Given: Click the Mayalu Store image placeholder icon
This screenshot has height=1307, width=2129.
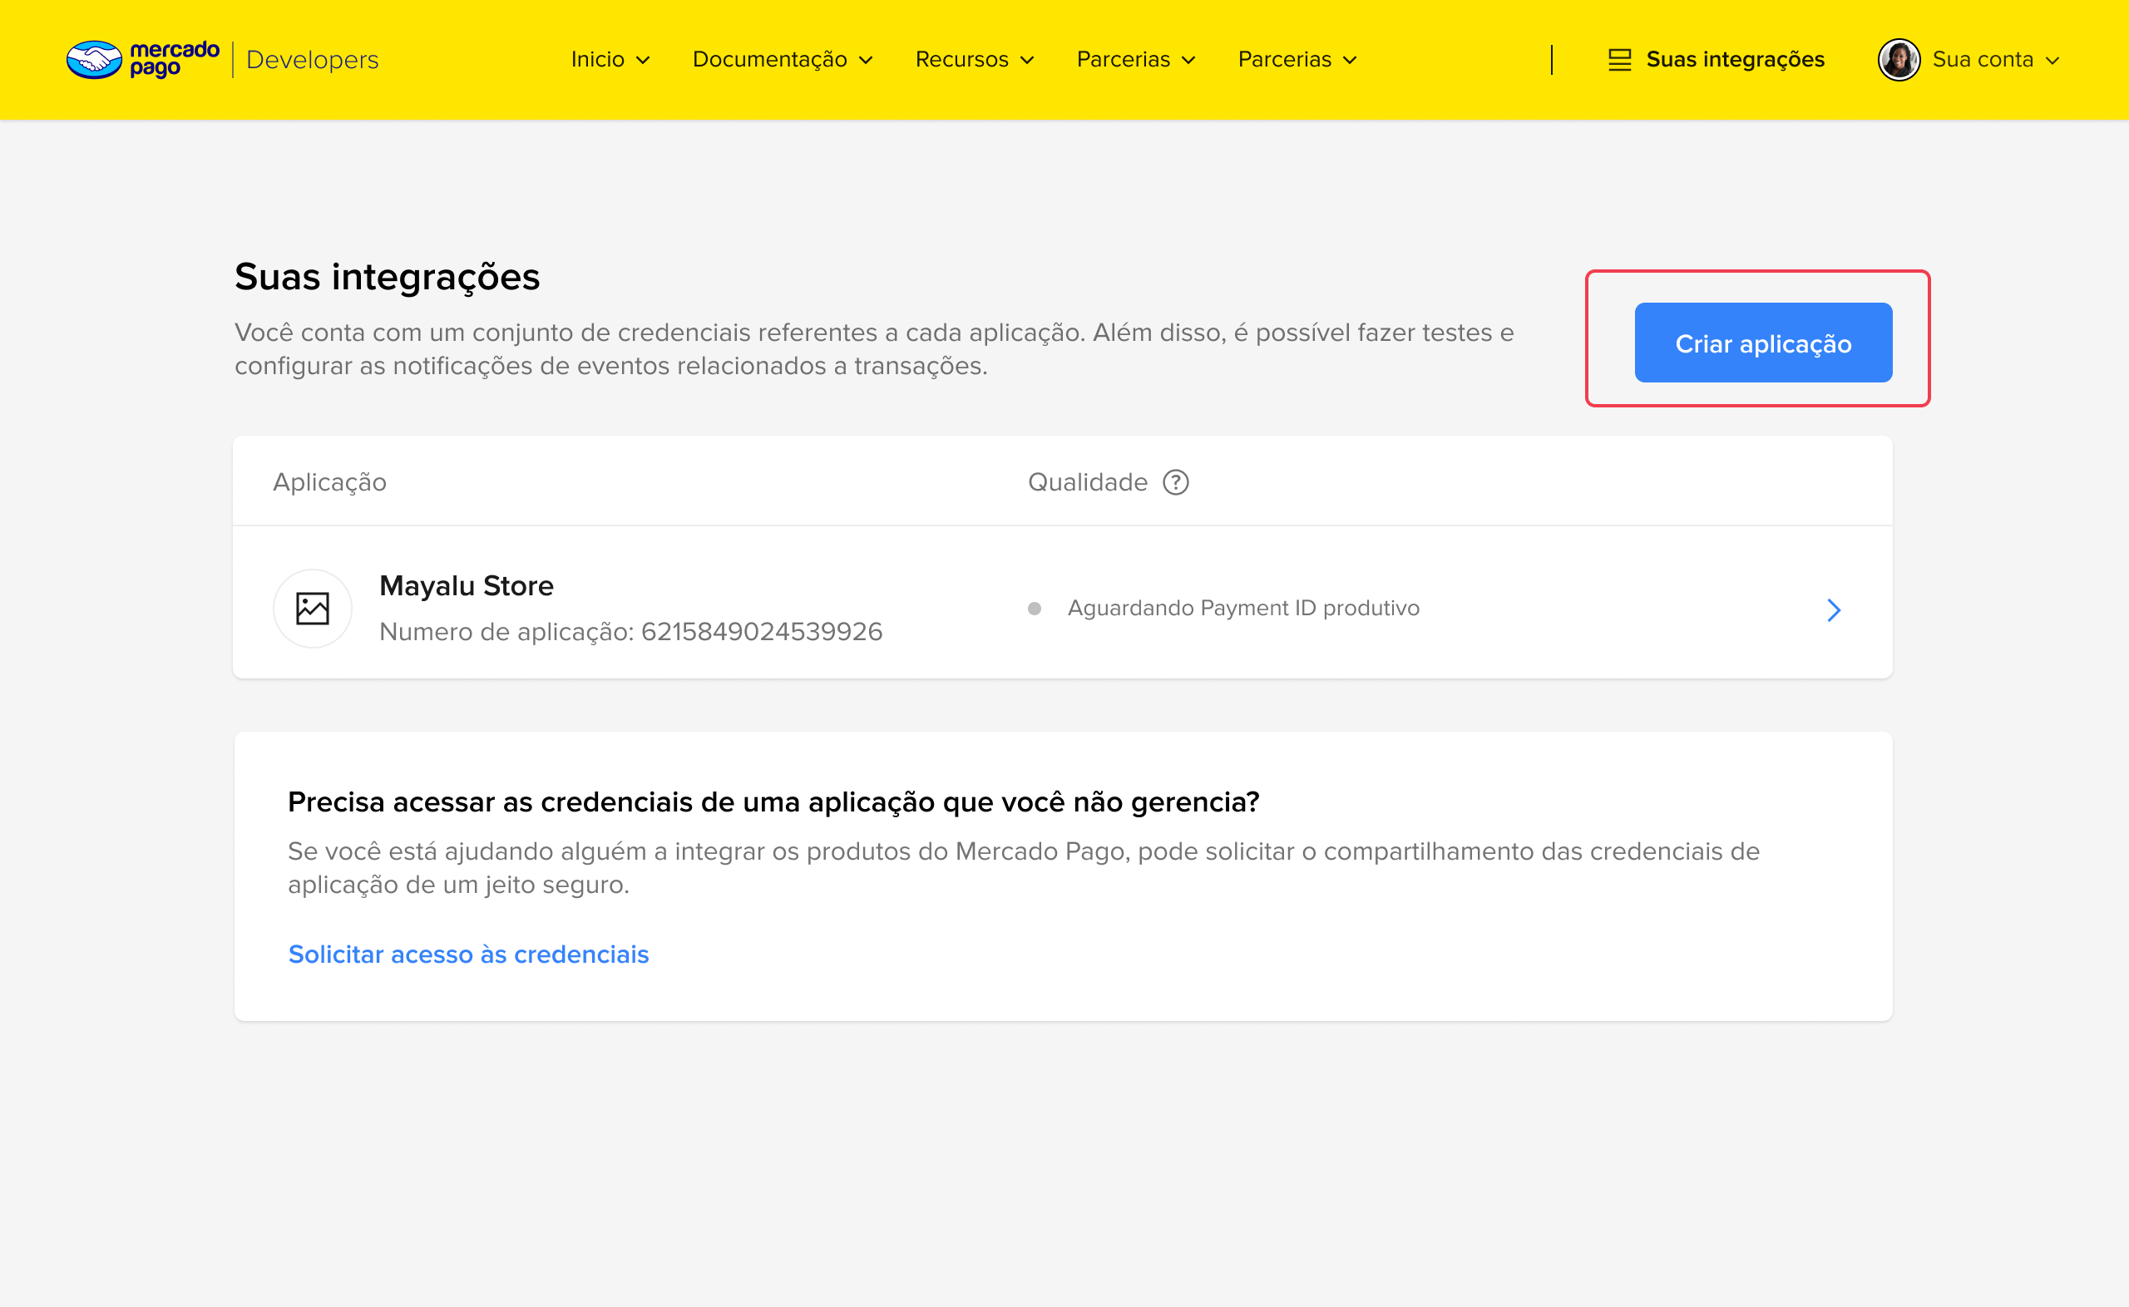Looking at the screenshot, I should 312,609.
